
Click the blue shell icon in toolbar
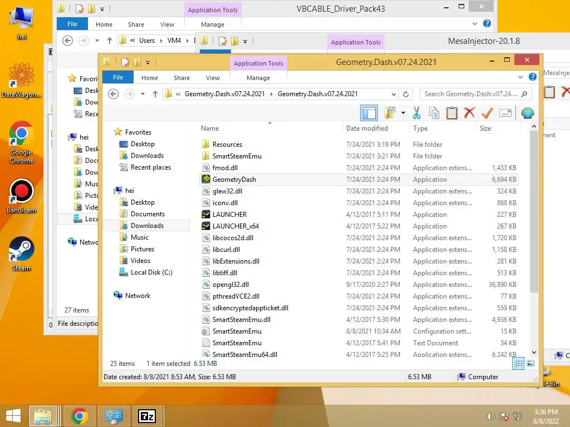click(528, 113)
